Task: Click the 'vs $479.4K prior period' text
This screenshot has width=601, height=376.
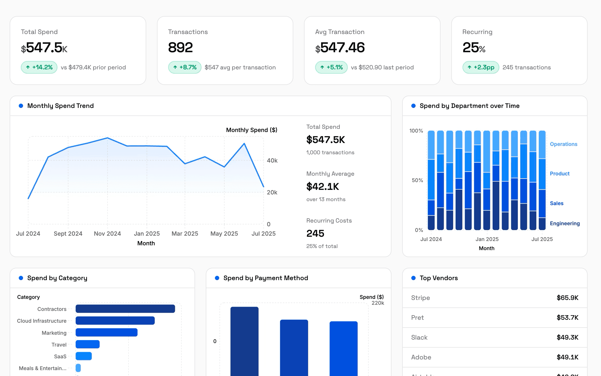Action: [93, 67]
